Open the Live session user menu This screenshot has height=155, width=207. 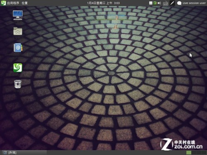pos(194,3)
